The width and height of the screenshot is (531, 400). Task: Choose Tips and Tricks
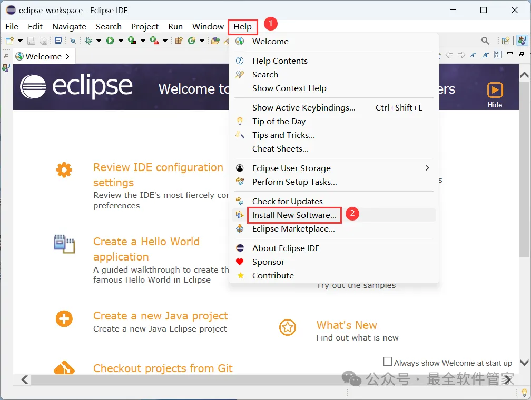334,135
